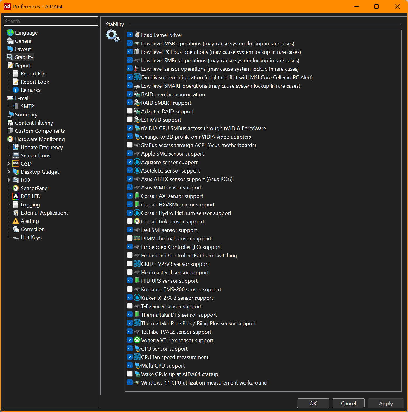This screenshot has width=408, height=412.
Task: Click the E-mail envelope icon
Action: [x=10, y=98]
